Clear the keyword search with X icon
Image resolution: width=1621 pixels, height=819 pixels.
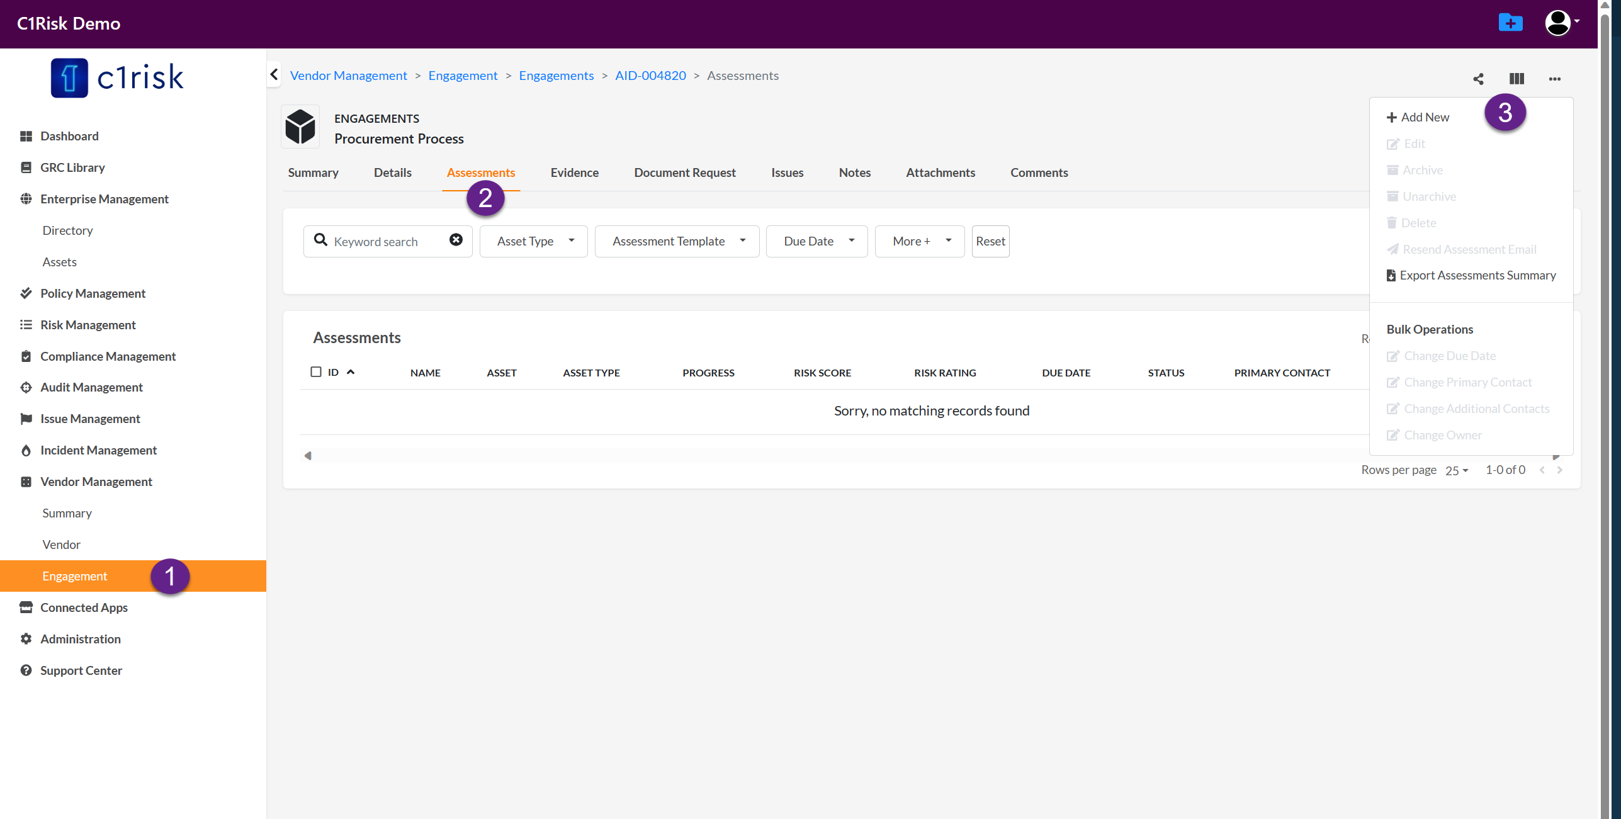click(x=456, y=240)
